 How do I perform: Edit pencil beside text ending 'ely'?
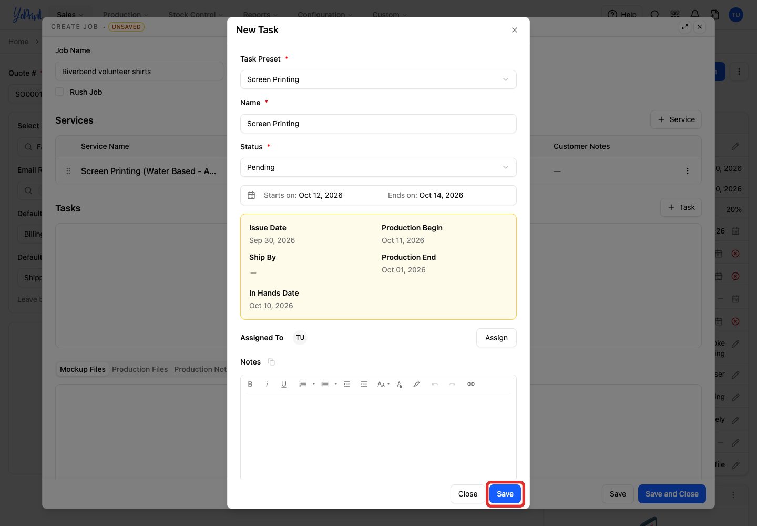tap(735, 420)
